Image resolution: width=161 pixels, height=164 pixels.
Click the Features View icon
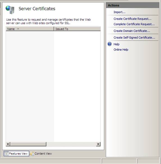(6, 154)
